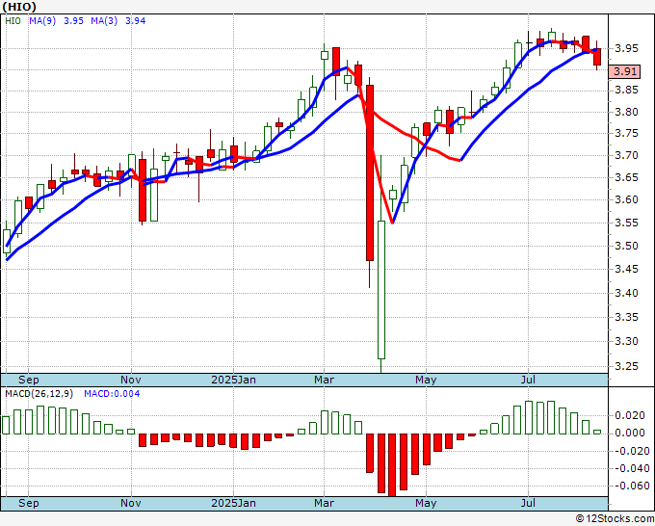Screen dimensions: 655x526
Task: Click the 0.020 MACD axis label
Action: pyautogui.click(x=630, y=415)
